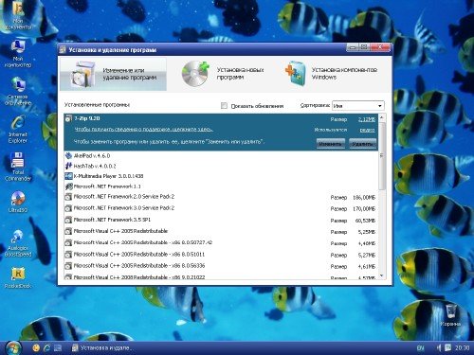This screenshot has height=355, width=474.
Task: Launch Internet Explorer from quick launch
Action: coord(46,347)
